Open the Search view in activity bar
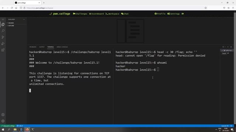Screen dimensions: 236x132 coord(3,31)
